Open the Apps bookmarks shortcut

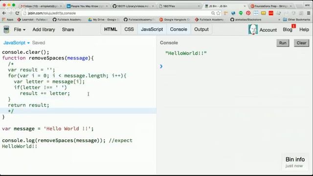[x=8, y=20]
